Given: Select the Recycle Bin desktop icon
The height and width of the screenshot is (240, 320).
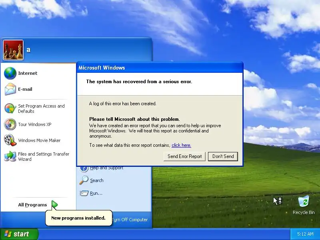Looking at the screenshot, I should coord(304,201).
